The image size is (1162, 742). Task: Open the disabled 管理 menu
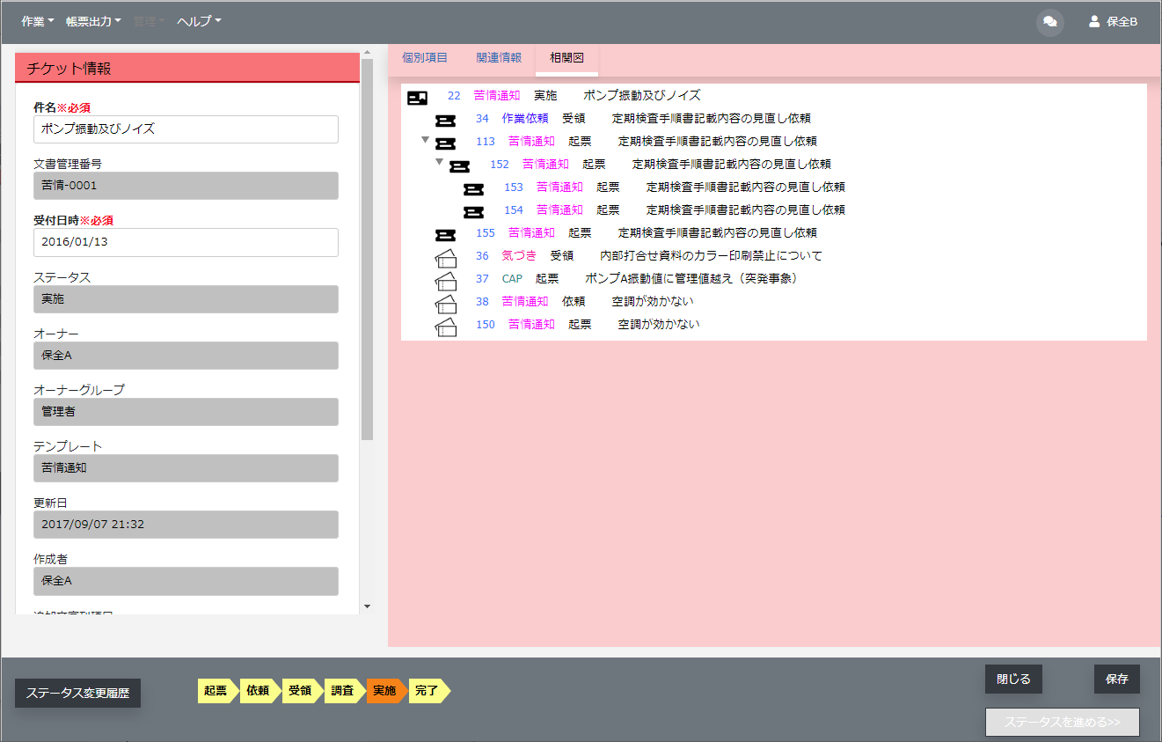[149, 21]
